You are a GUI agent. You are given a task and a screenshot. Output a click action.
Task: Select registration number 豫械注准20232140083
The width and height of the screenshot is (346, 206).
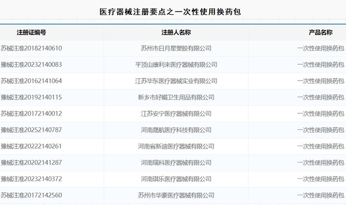coord(31,65)
